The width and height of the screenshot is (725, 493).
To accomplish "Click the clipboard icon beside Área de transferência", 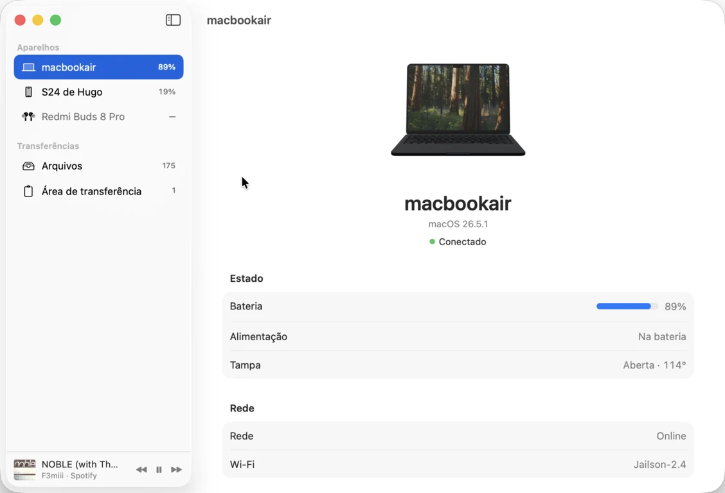I will [28, 191].
